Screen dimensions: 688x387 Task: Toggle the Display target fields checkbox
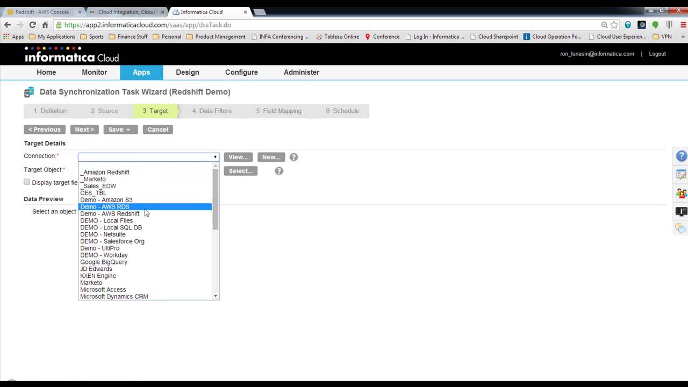[x=27, y=182]
